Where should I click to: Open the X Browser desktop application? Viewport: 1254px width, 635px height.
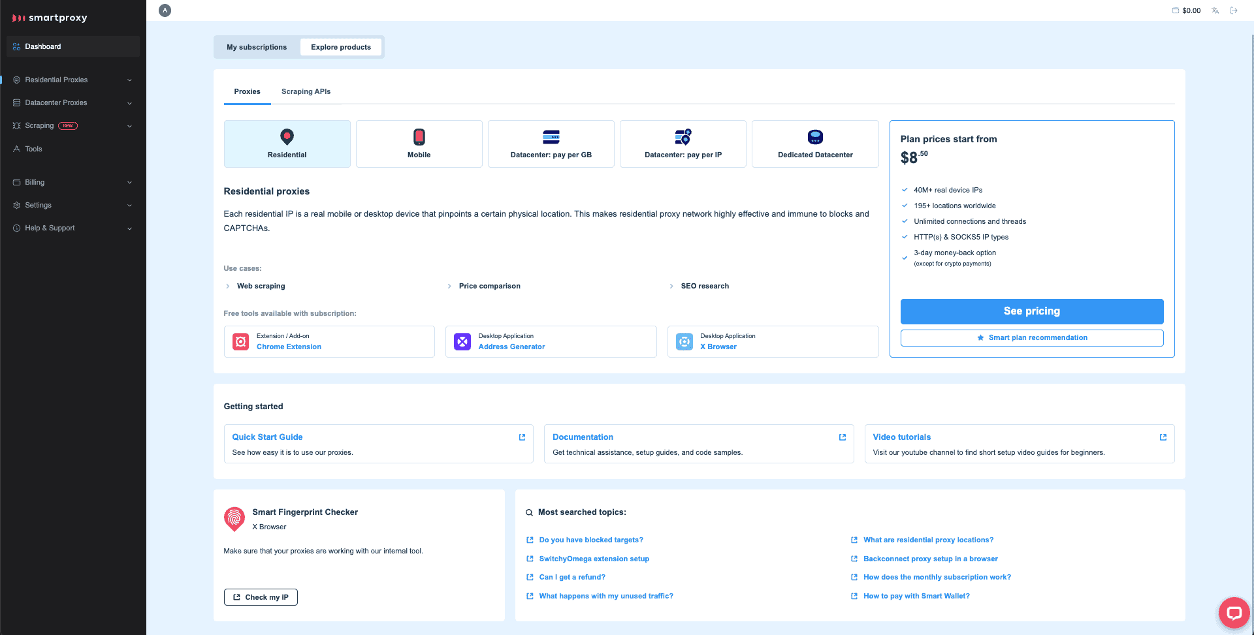coord(773,341)
